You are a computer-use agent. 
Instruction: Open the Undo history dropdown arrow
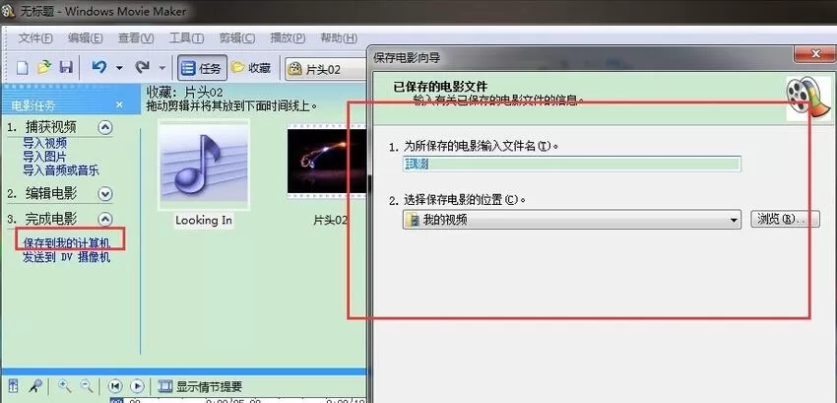tap(119, 68)
